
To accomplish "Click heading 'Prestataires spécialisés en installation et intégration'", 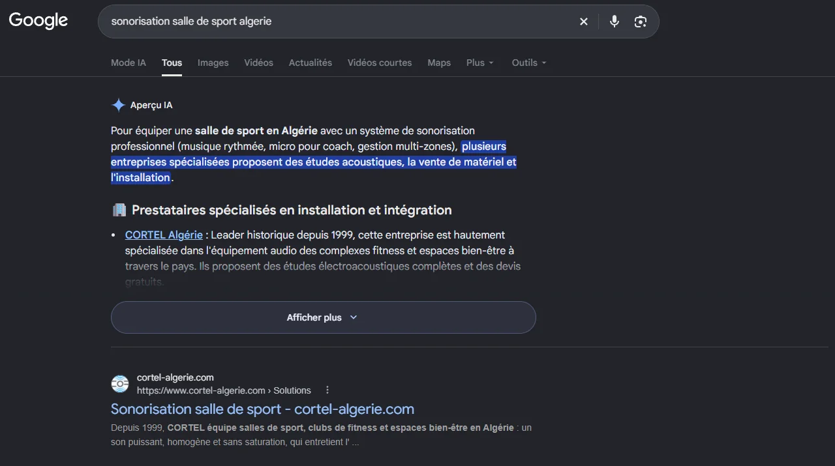I will (292, 210).
